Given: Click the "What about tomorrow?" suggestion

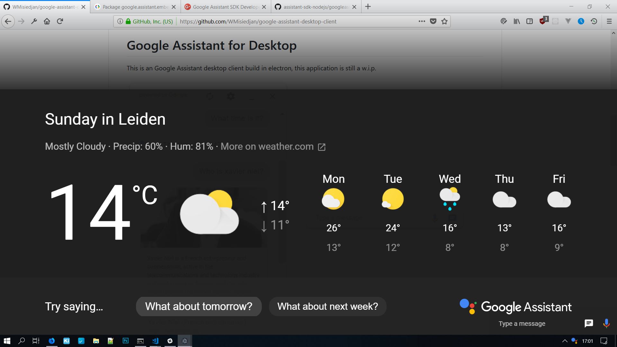Looking at the screenshot, I should tap(199, 307).
